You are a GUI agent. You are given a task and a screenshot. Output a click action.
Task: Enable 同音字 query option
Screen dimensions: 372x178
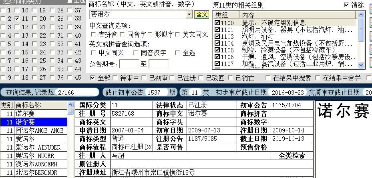click(x=122, y=35)
